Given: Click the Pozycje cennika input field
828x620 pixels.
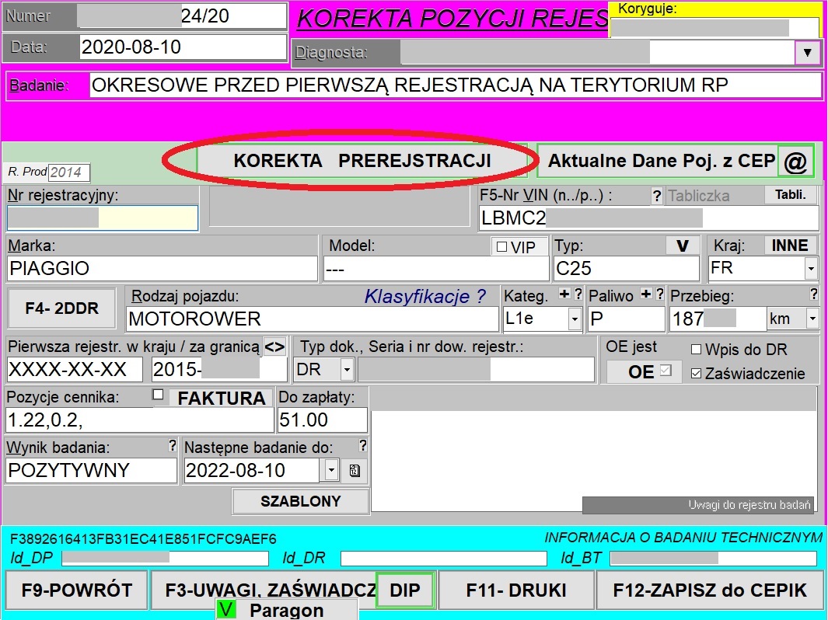Looking at the screenshot, I should 140,420.
